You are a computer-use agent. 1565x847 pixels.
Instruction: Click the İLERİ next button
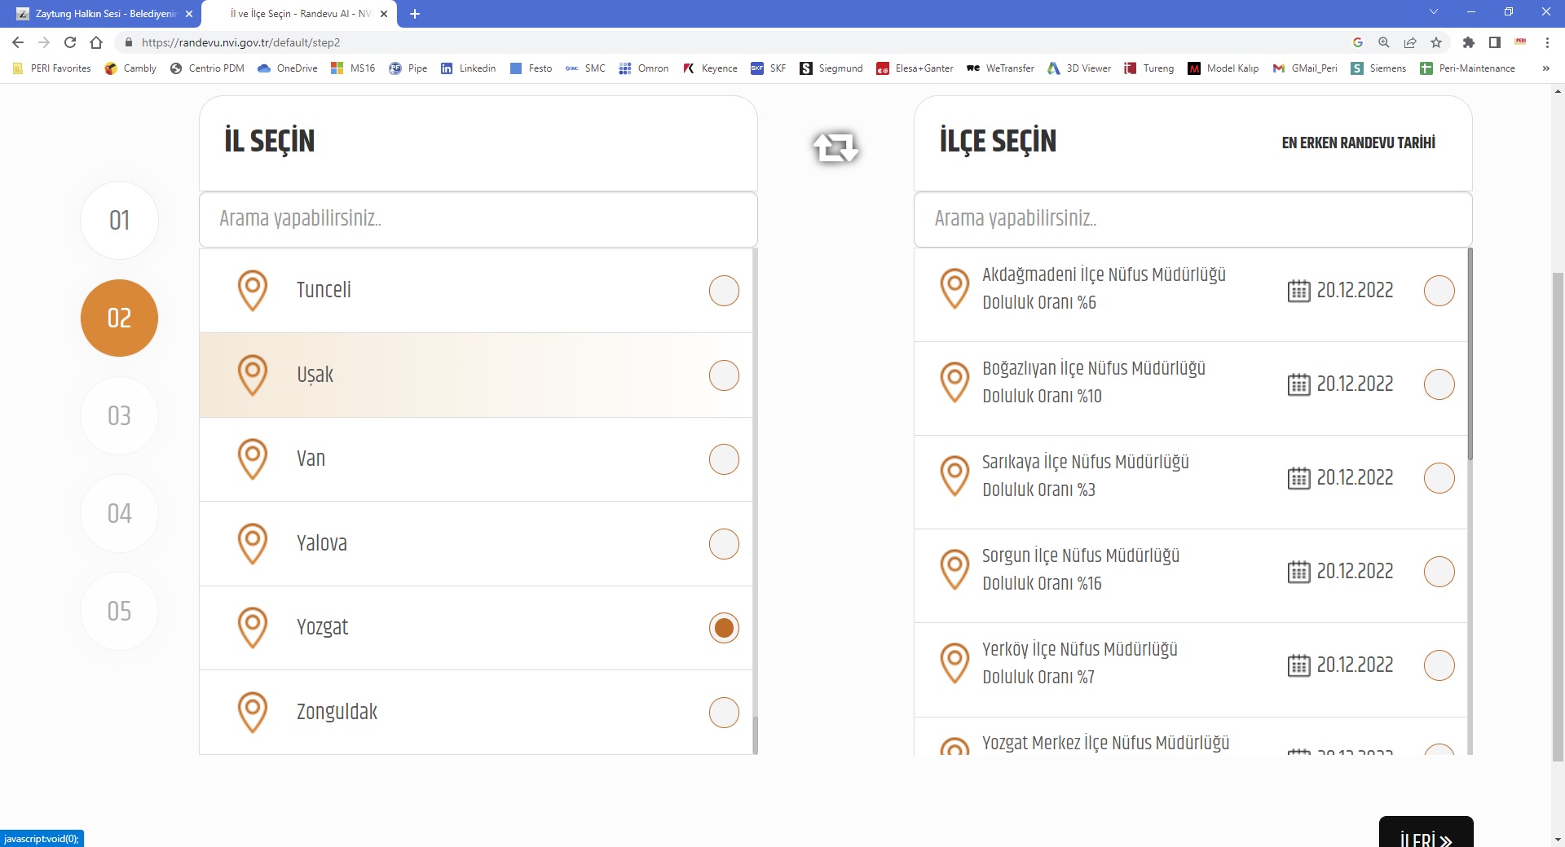coord(1426,832)
